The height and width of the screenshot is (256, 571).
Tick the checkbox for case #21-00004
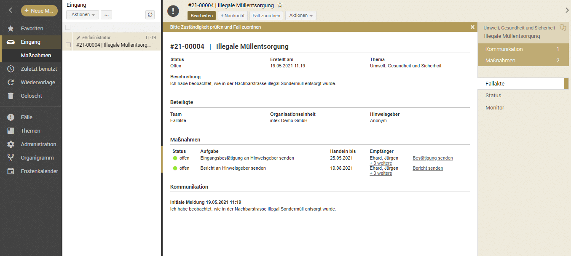68,45
